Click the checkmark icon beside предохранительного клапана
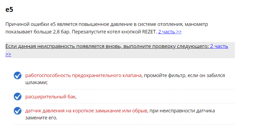This screenshot has width=265, height=128. coord(17,76)
